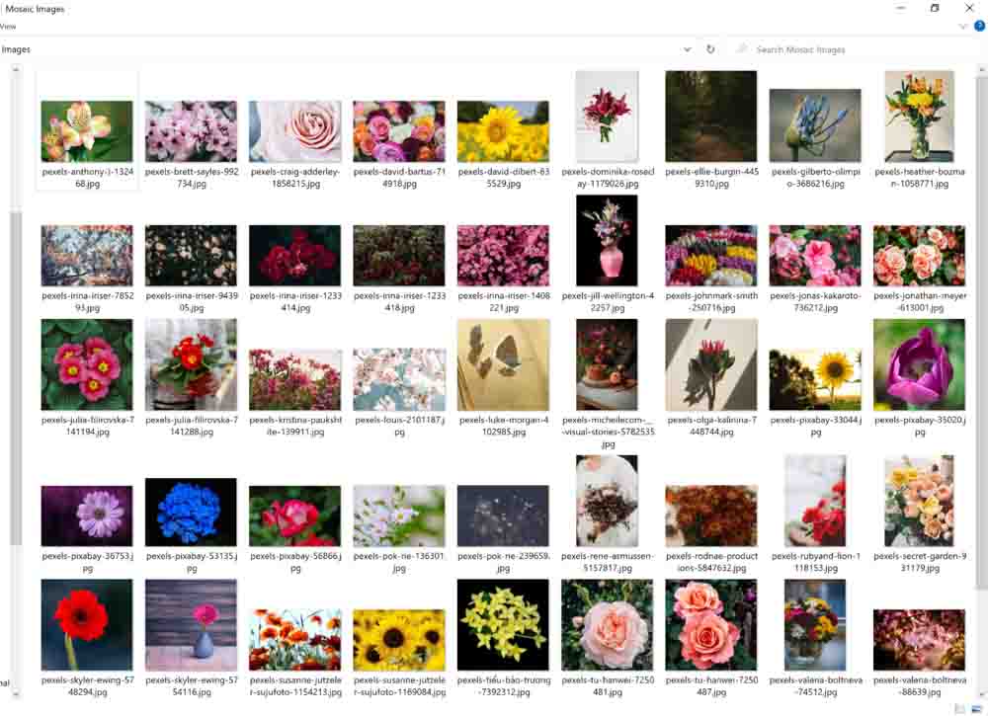
Task: Click the refresh button beside address bar
Action: (710, 49)
